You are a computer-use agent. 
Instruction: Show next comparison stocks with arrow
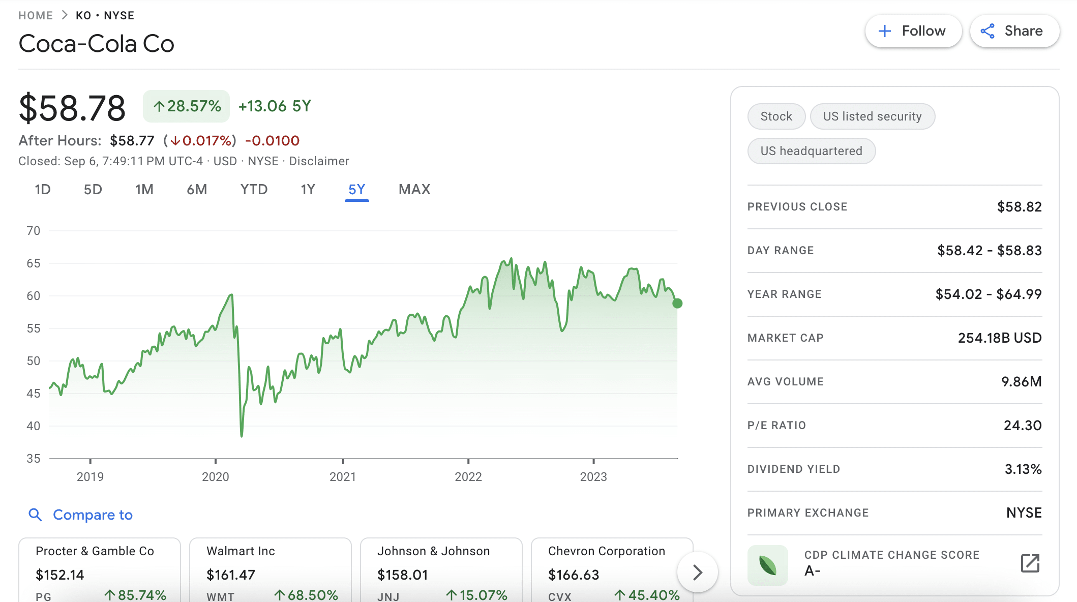(x=698, y=573)
